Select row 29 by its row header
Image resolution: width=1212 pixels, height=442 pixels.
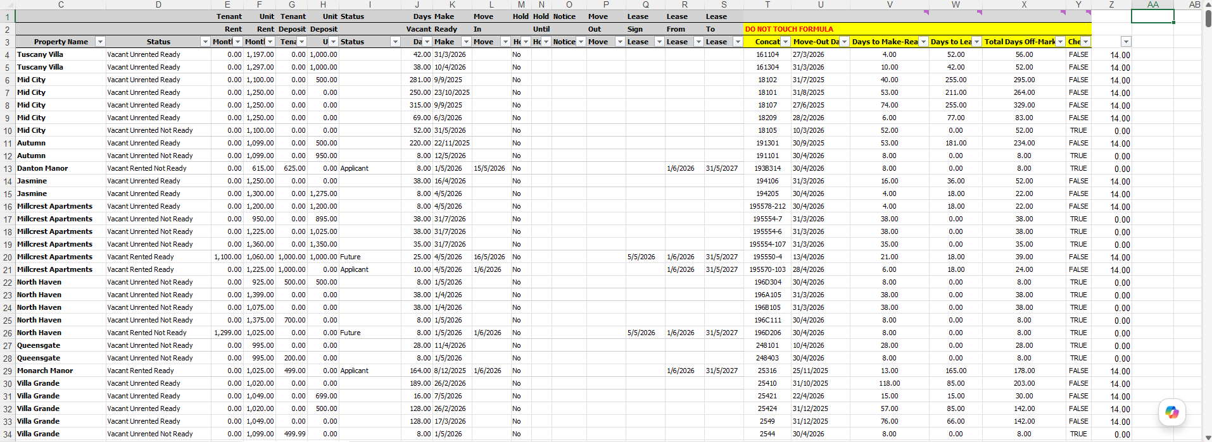tap(8, 371)
